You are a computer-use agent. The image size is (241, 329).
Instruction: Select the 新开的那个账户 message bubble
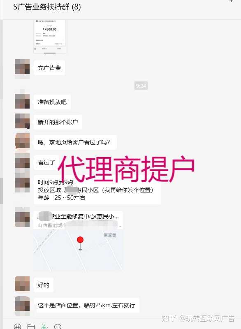coord(58,122)
